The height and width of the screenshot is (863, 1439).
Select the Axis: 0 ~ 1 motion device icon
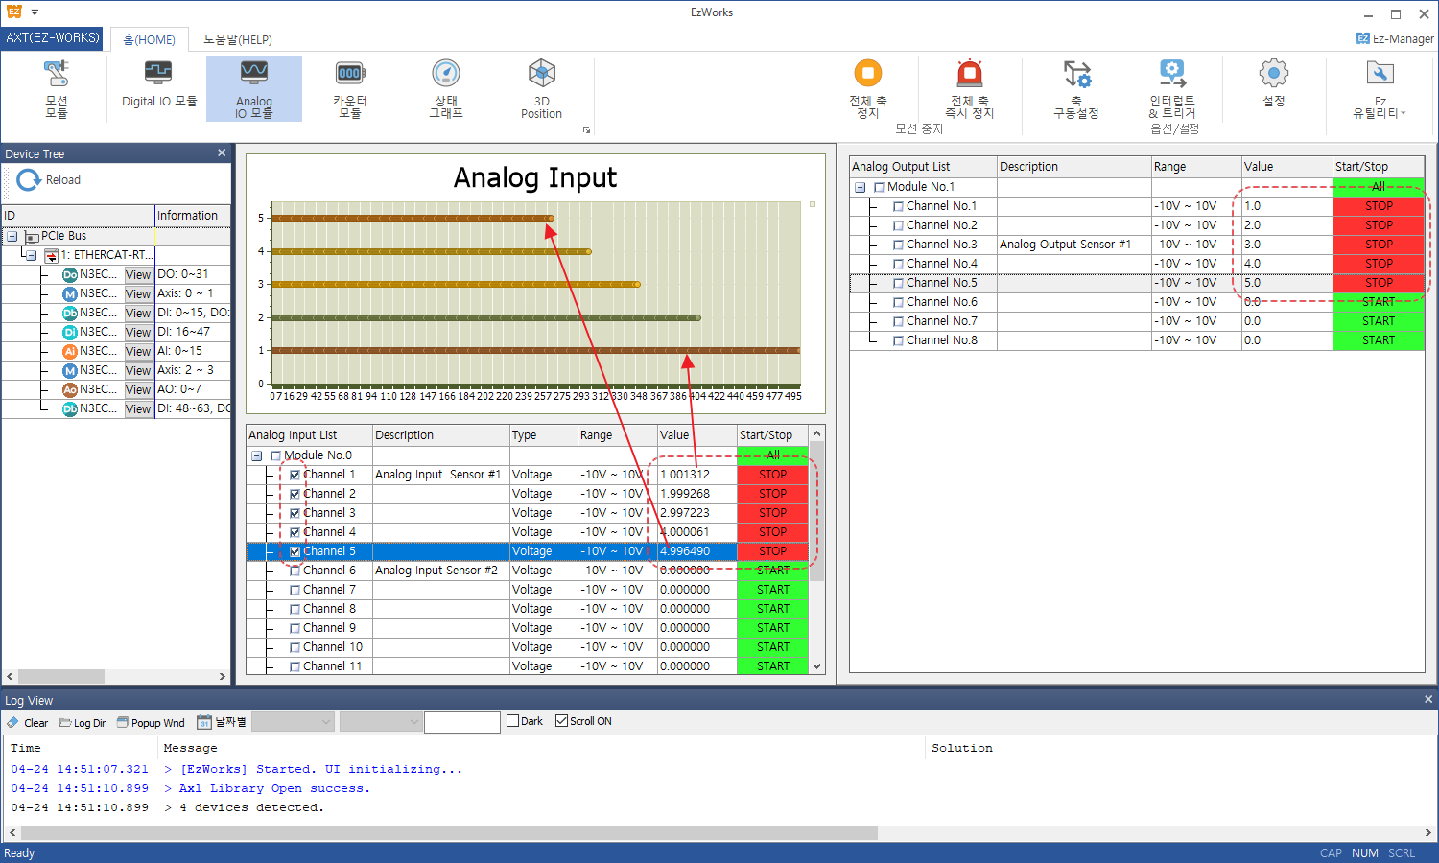(70, 293)
